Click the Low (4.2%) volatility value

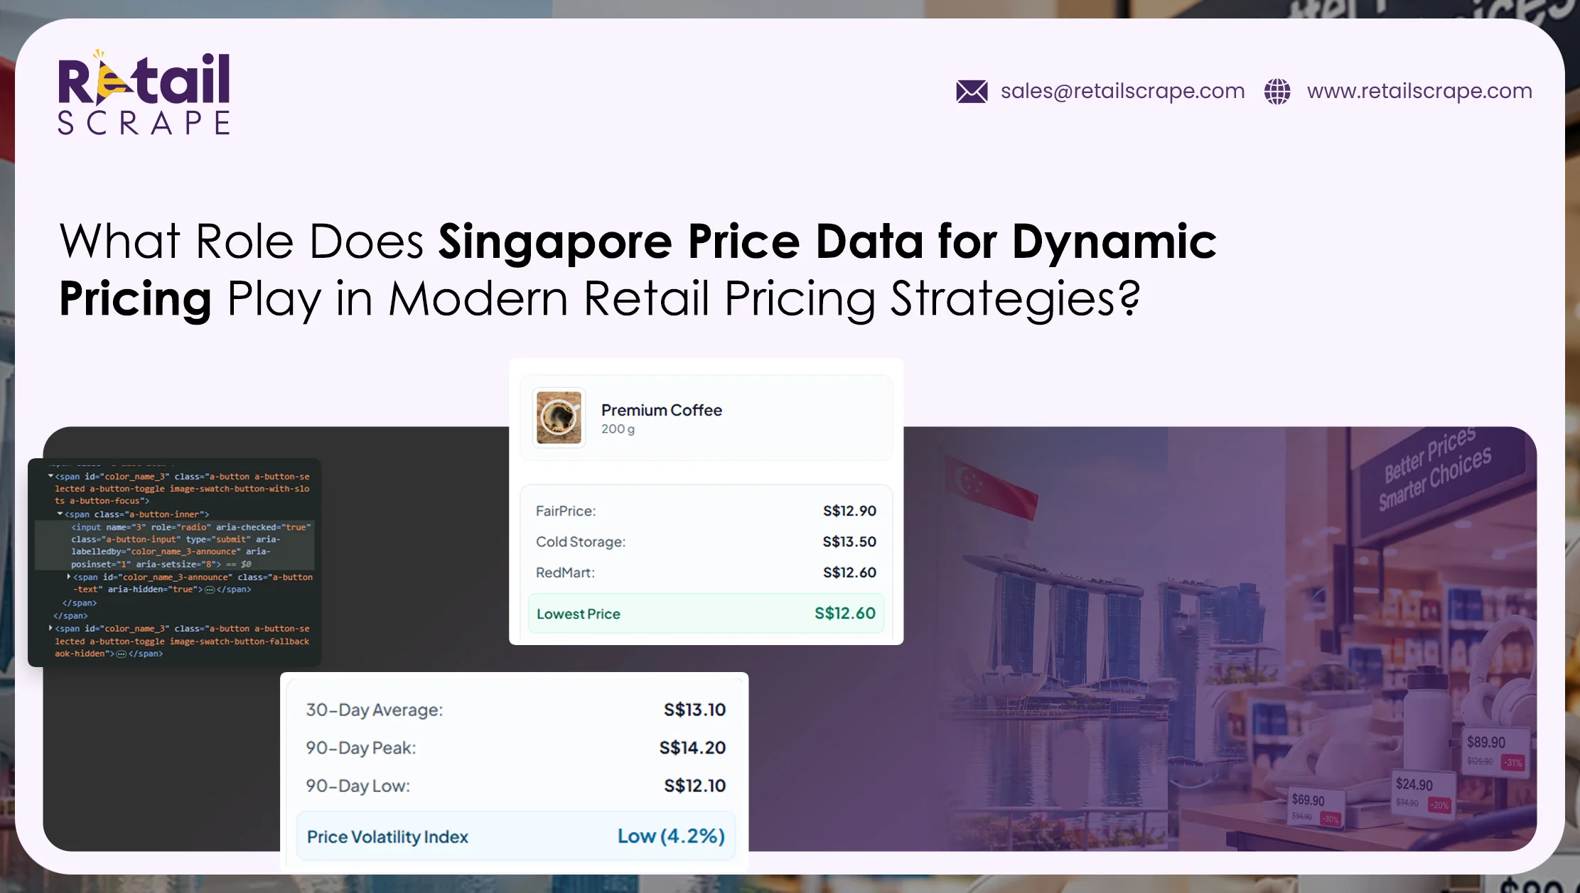click(x=671, y=836)
